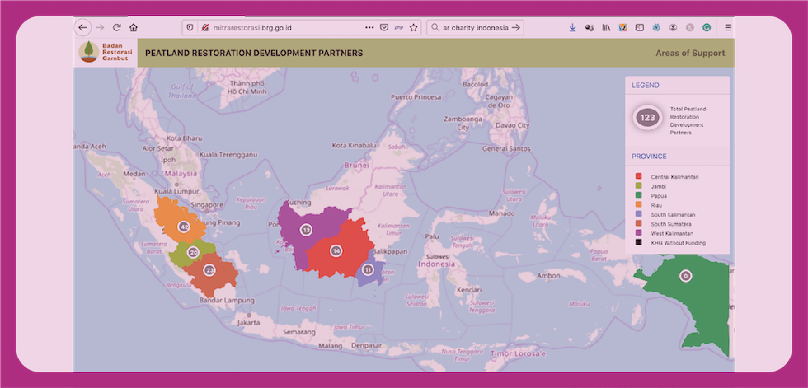
Task: Click the tracking protection shield icon
Action: pyautogui.click(x=190, y=28)
